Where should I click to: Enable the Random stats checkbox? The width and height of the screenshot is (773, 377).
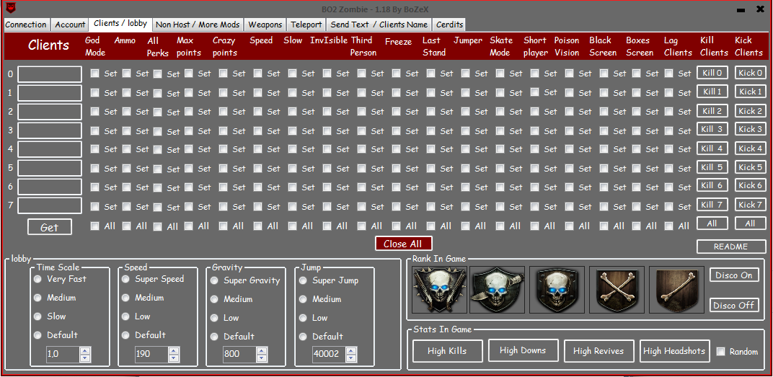[721, 351]
